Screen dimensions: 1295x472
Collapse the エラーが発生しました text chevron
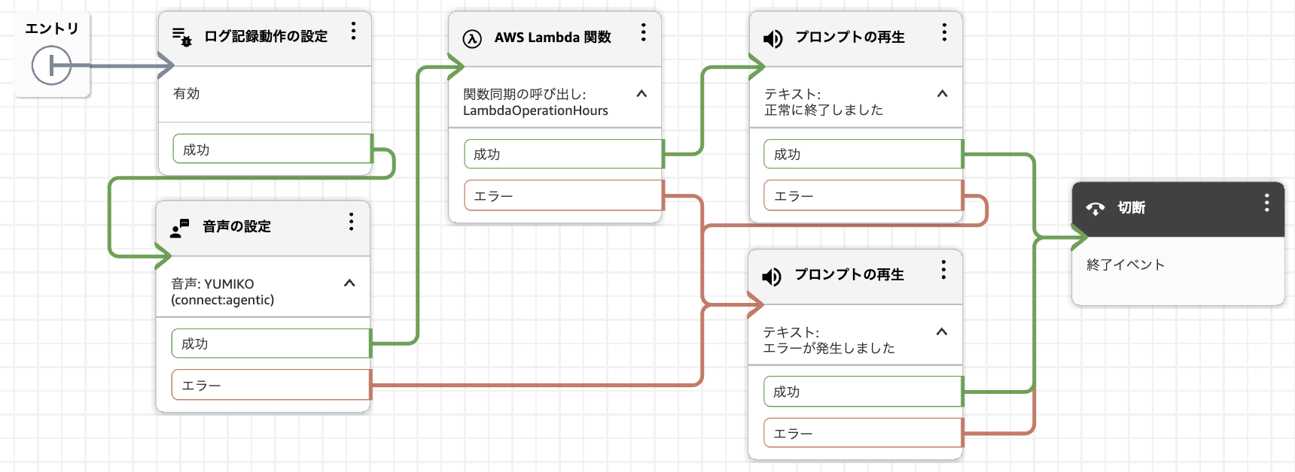click(941, 331)
